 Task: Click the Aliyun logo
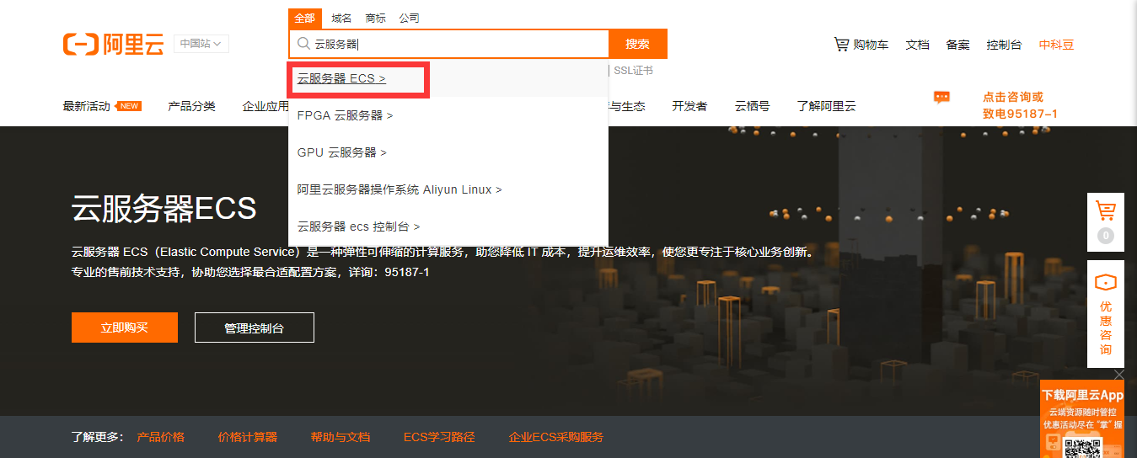pos(114,44)
